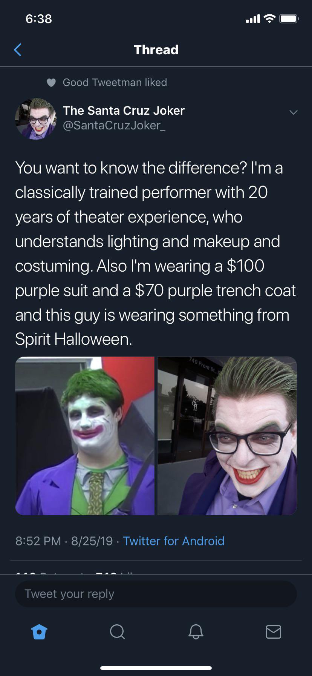Open the Home tab icon

click(39, 631)
